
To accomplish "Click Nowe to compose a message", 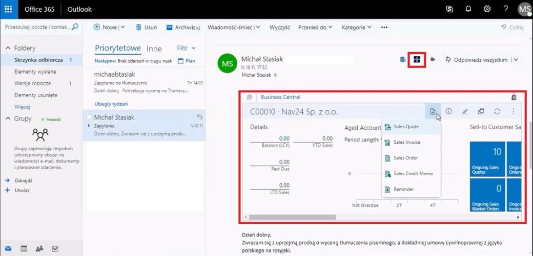I will click(105, 28).
